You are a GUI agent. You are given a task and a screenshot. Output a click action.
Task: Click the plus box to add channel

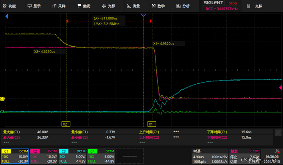click(130, 156)
